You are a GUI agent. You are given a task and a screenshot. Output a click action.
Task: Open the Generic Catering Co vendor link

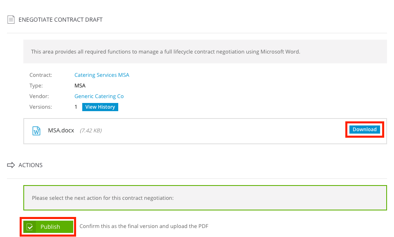tap(99, 96)
